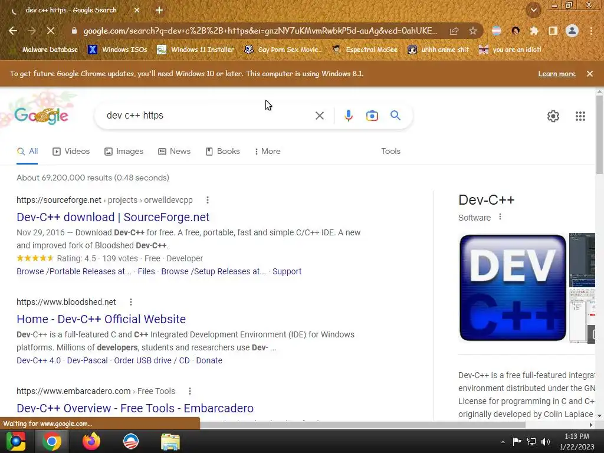Image resolution: width=604 pixels, height=453 pixels.
Task: Open the Dev-Pascal sitelink
Action: (x=87, y=360)
